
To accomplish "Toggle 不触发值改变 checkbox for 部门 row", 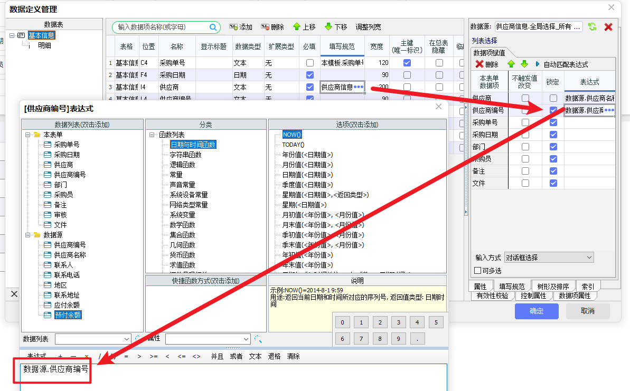I will coord(525,147).
